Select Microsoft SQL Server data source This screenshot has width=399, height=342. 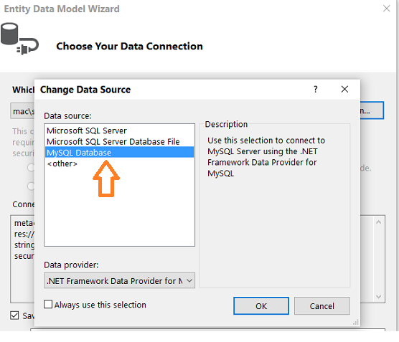119,130
